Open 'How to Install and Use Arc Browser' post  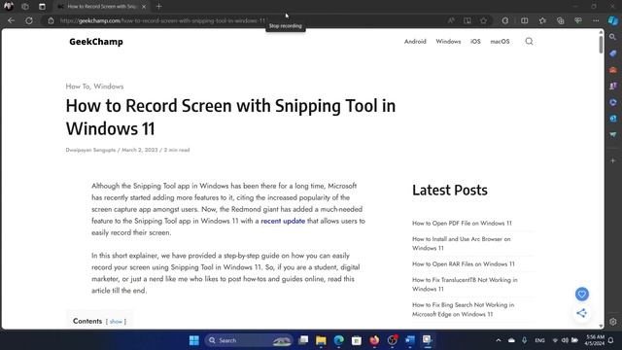[462, 243]
